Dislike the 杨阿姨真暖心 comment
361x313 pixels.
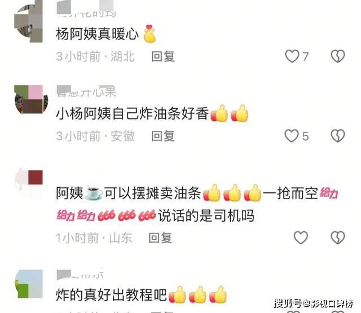[338, 56]
